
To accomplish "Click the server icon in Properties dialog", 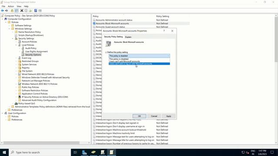I will pos(108,44).
